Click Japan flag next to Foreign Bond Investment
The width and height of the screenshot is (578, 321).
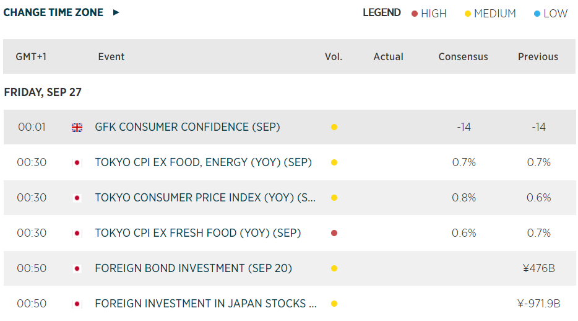77,269
